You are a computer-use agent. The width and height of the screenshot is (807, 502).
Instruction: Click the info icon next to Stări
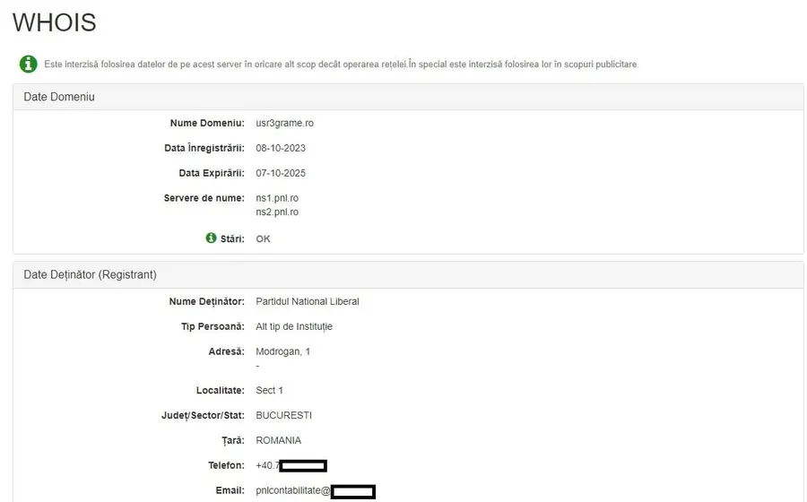pyautogui.click(x=211, y=238)
